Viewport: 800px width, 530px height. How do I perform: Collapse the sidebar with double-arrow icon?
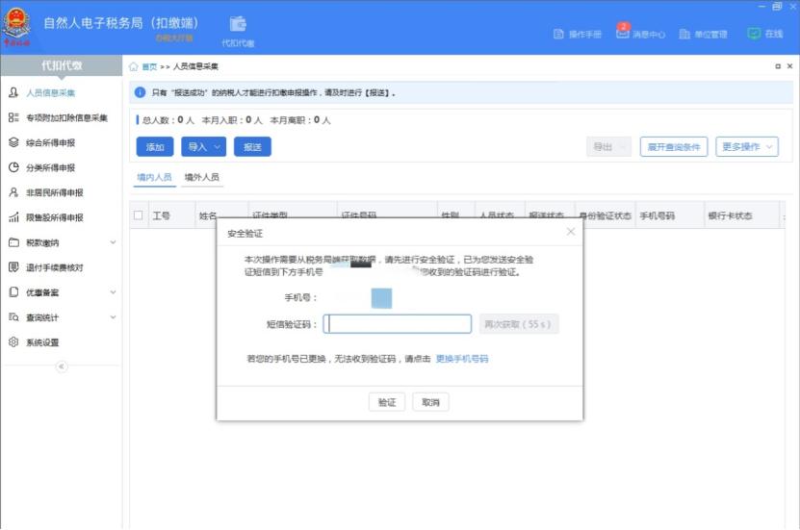tap(62, 366)
